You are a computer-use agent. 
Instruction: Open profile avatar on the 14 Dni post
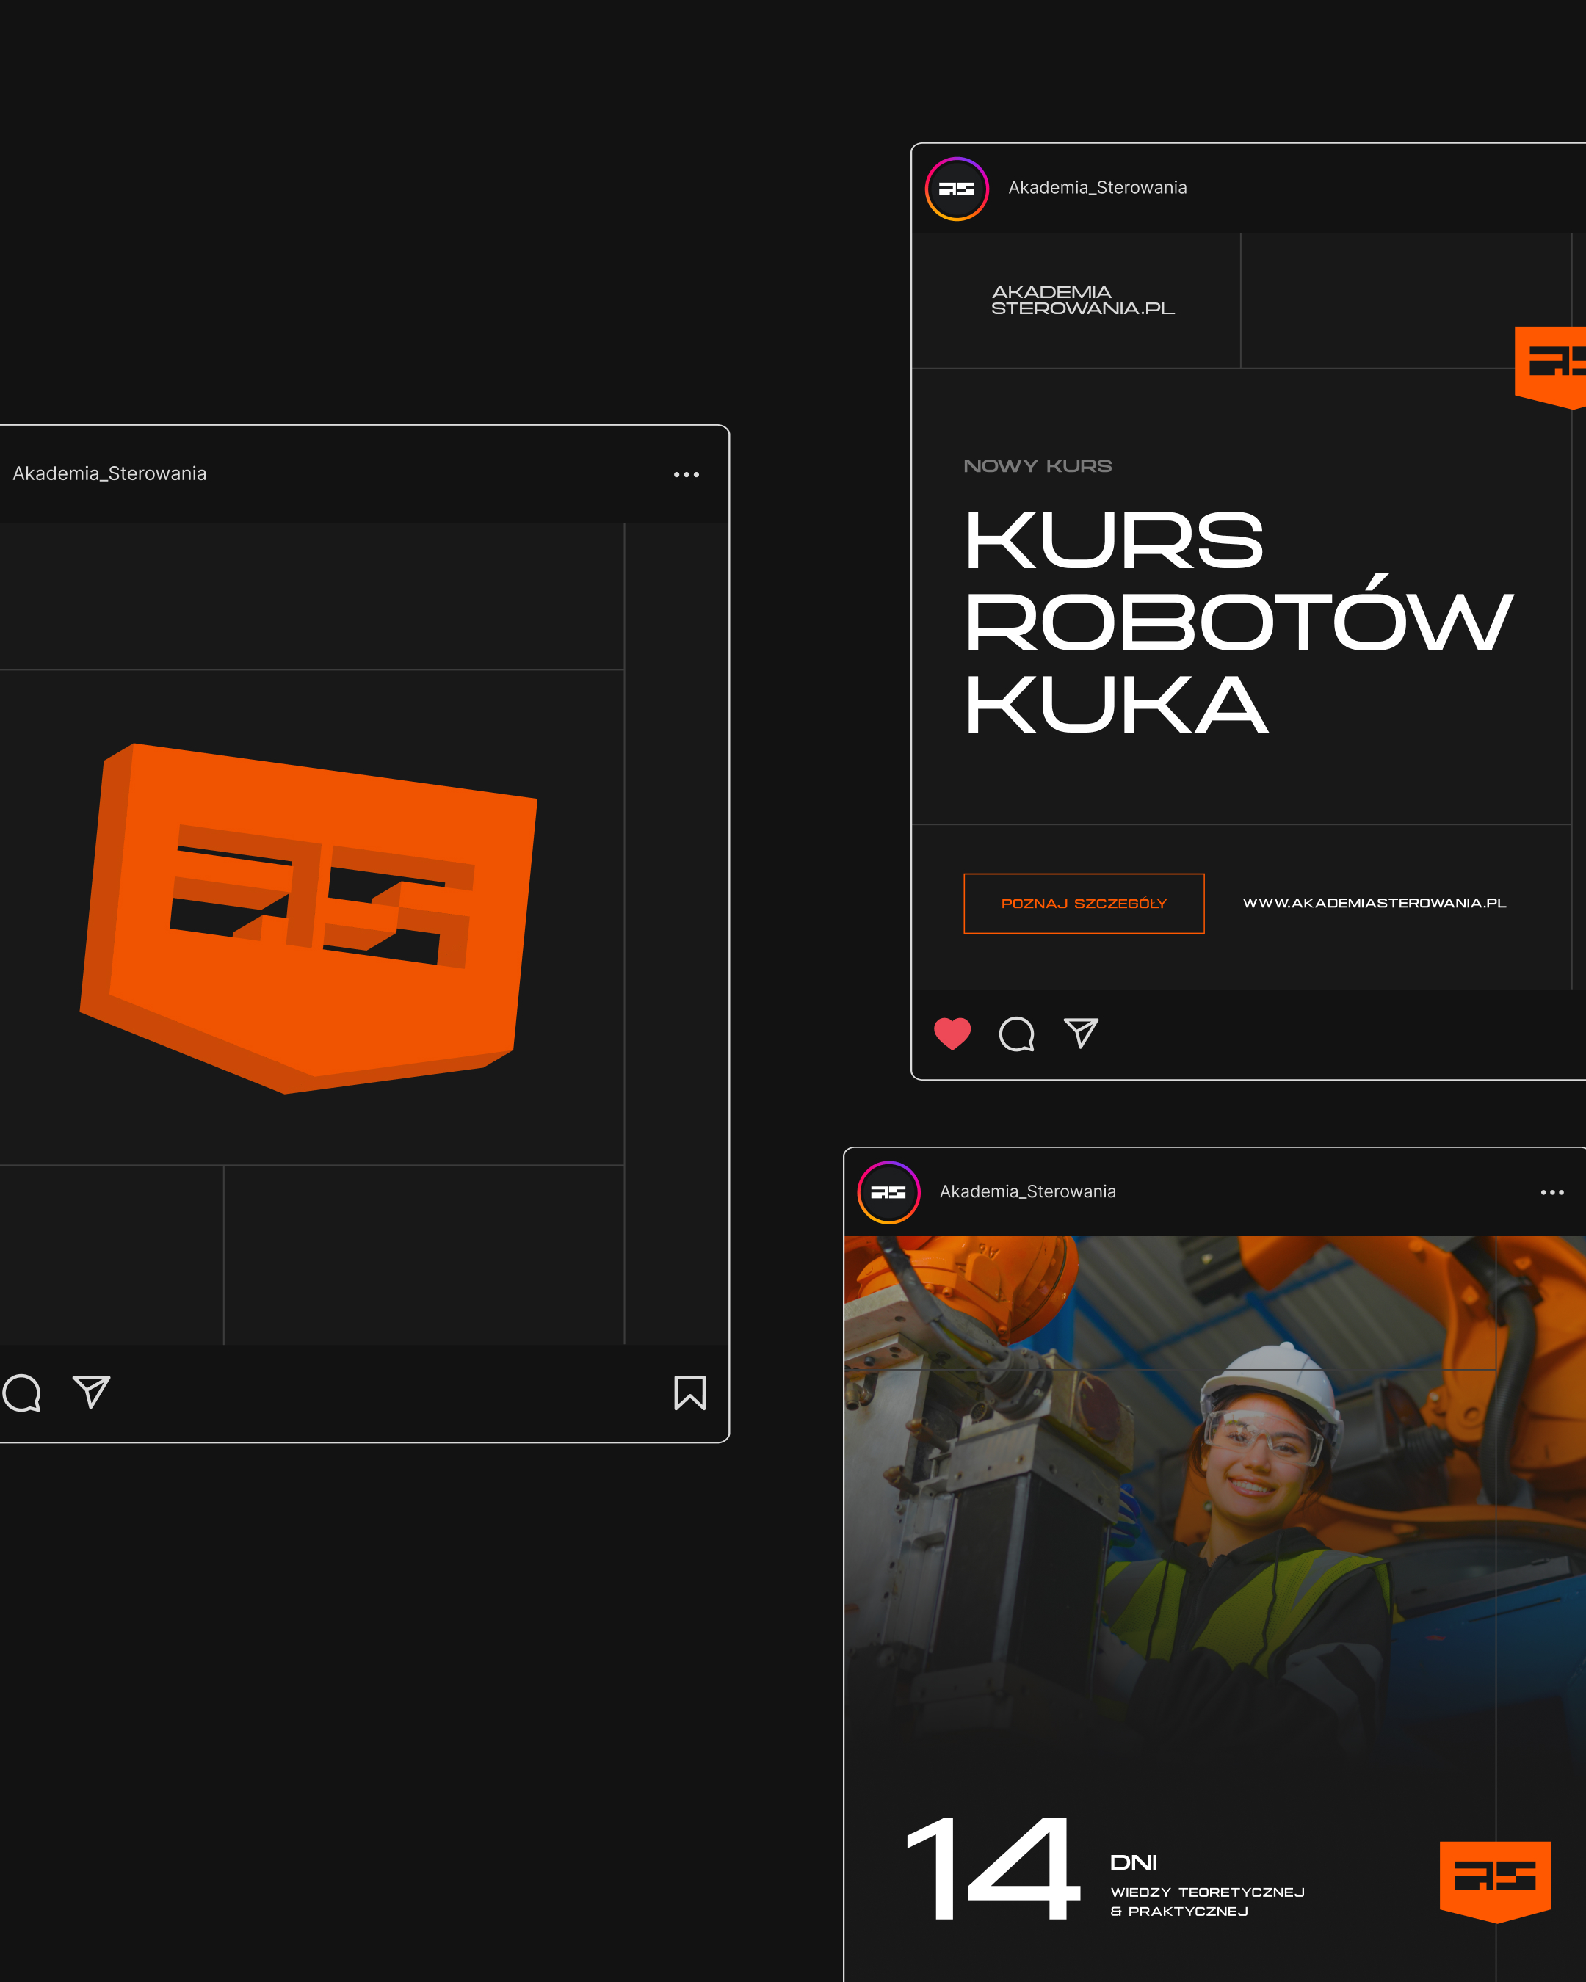tap(888, 1192)
